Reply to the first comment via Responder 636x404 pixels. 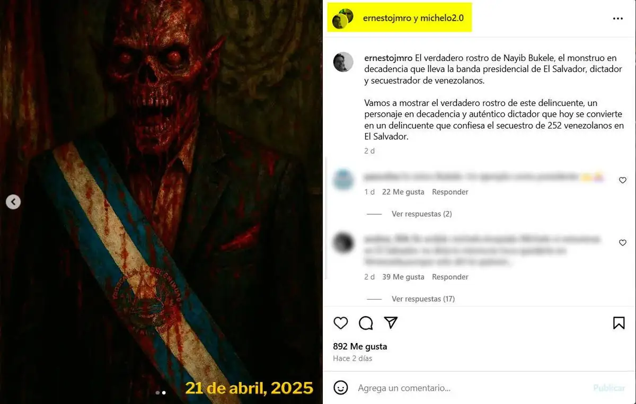(450, 192)
